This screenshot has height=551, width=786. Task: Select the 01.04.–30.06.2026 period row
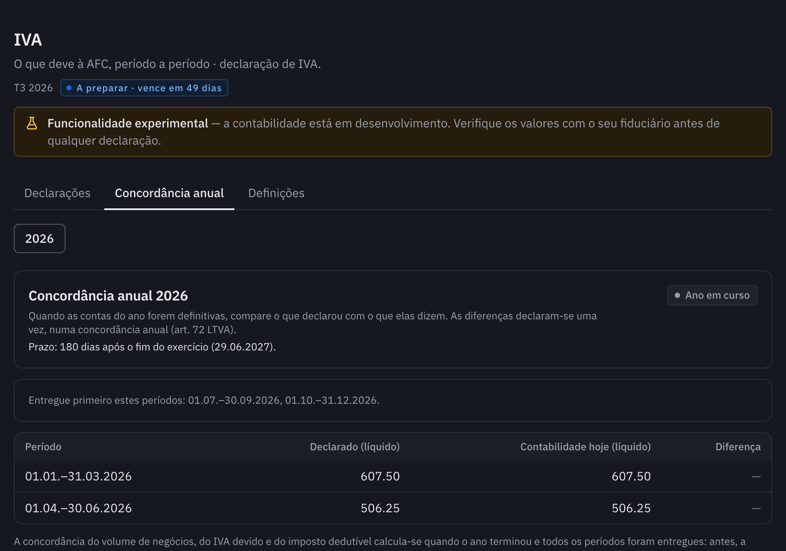[x=393, y=508]
